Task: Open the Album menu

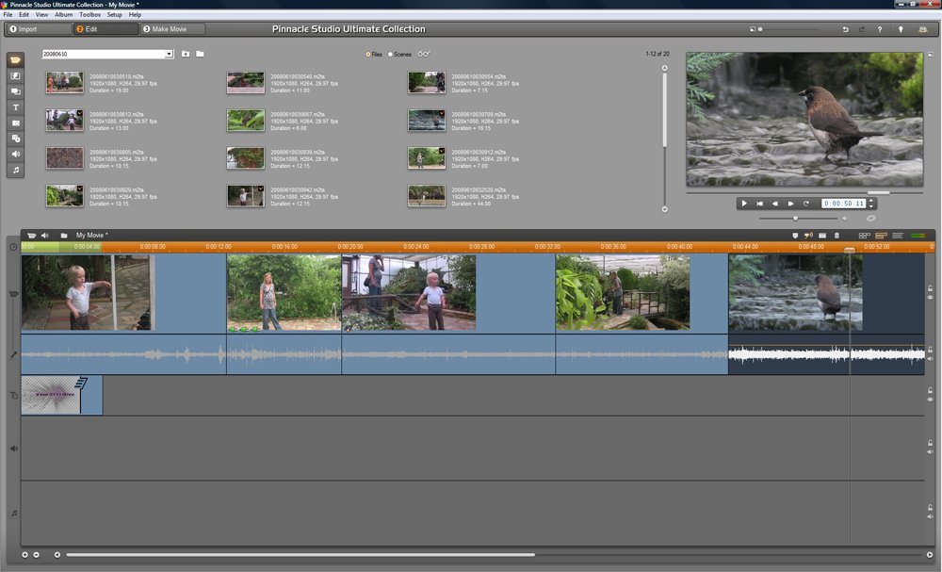Action: point(64,14)
